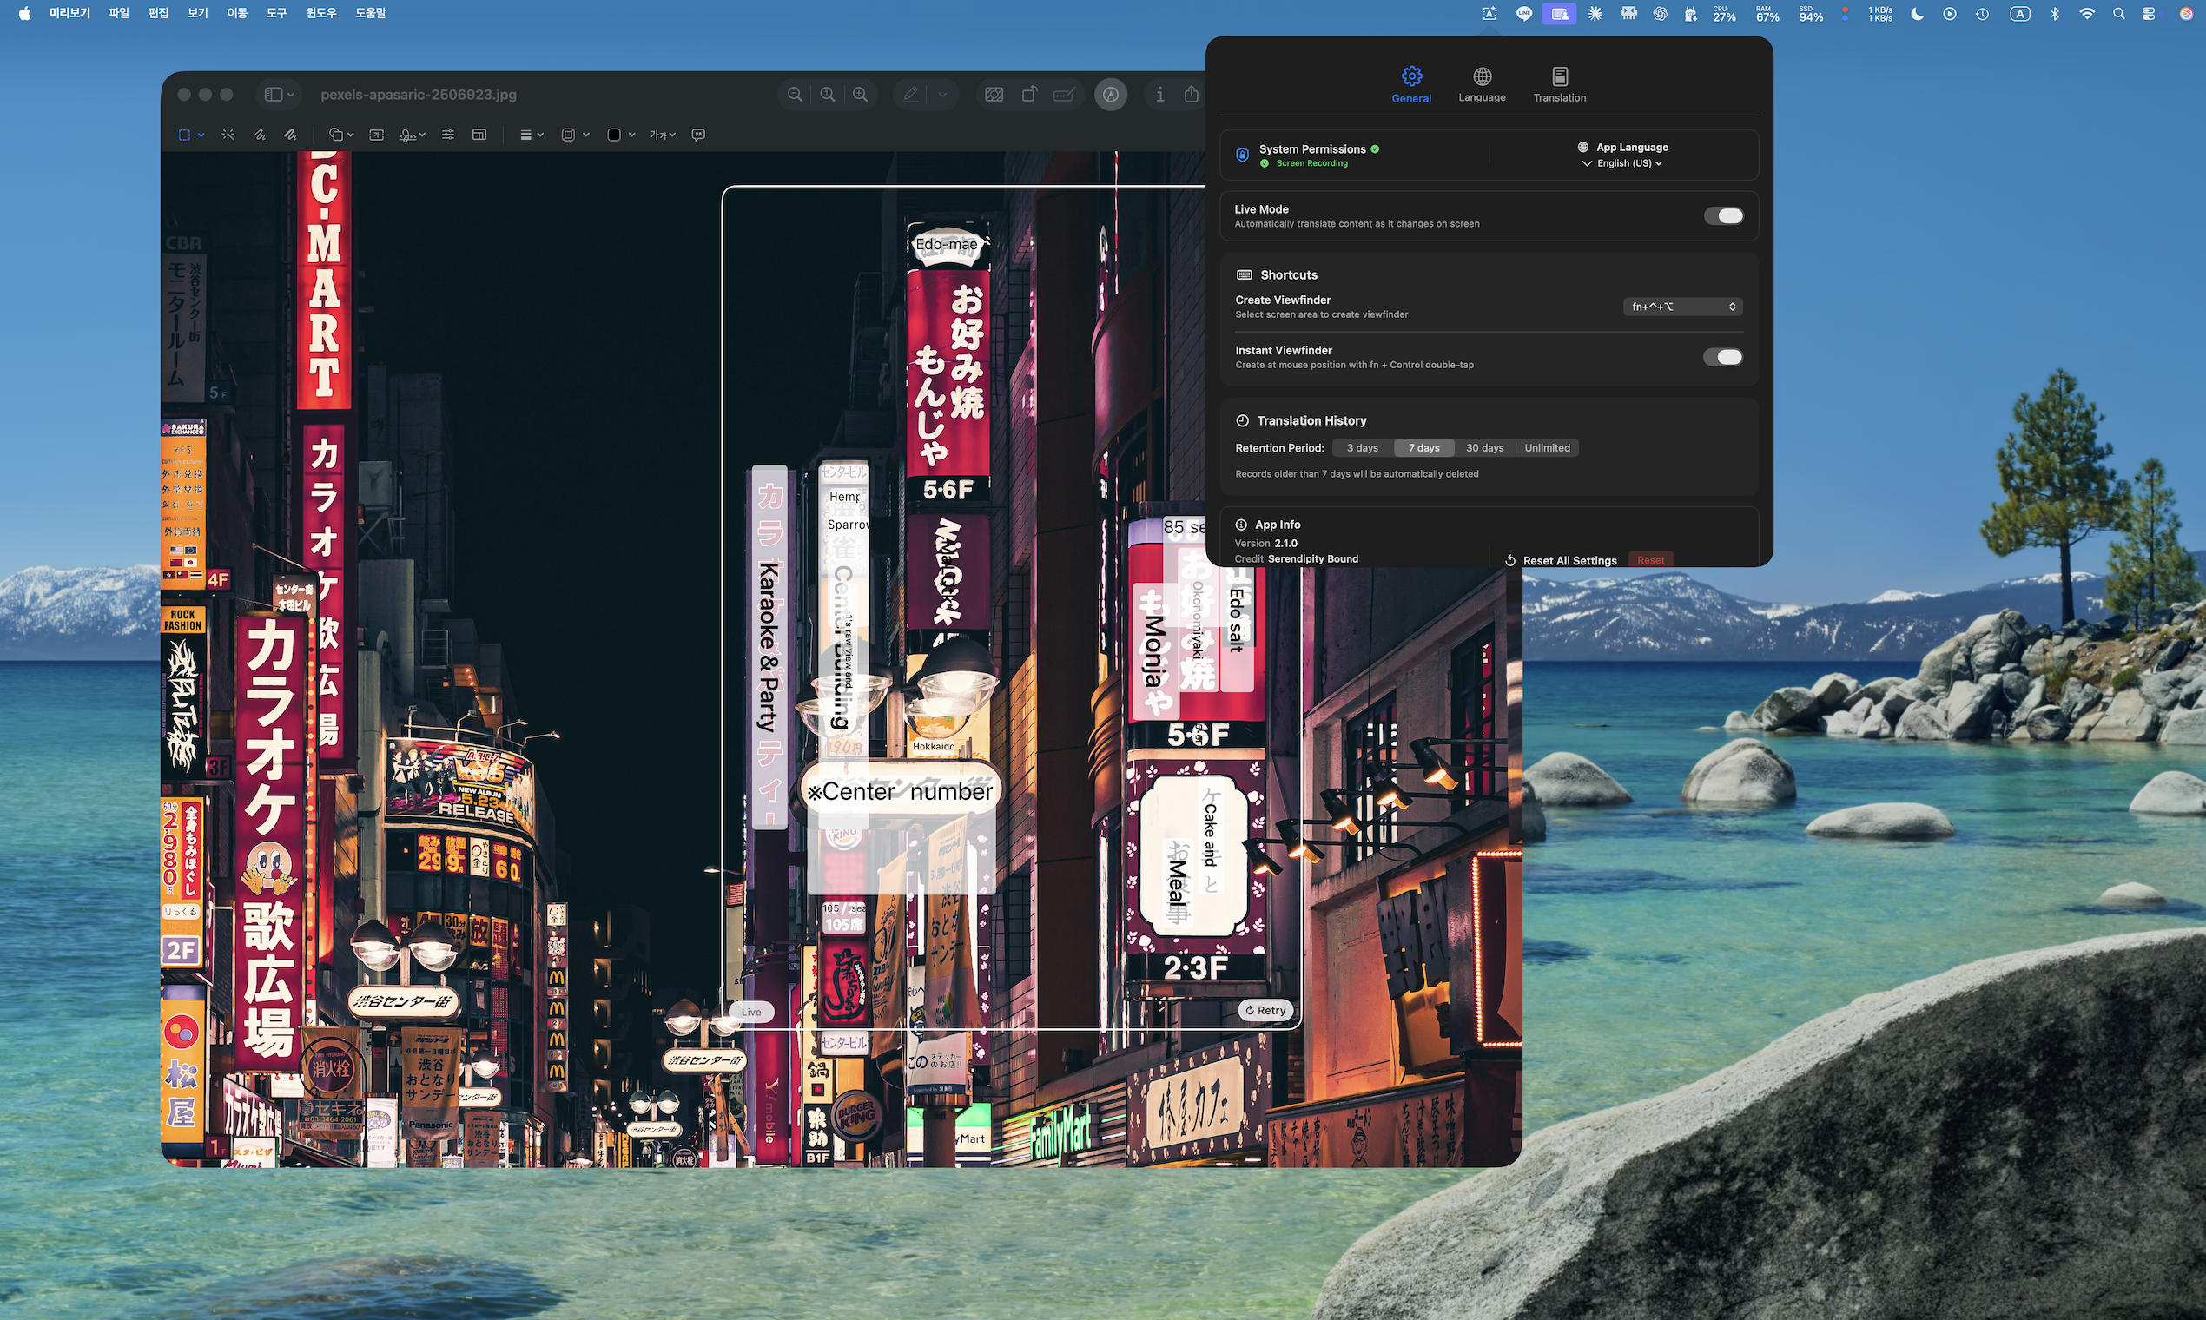Switch to the Translation tab

[x=1559, y=84]
